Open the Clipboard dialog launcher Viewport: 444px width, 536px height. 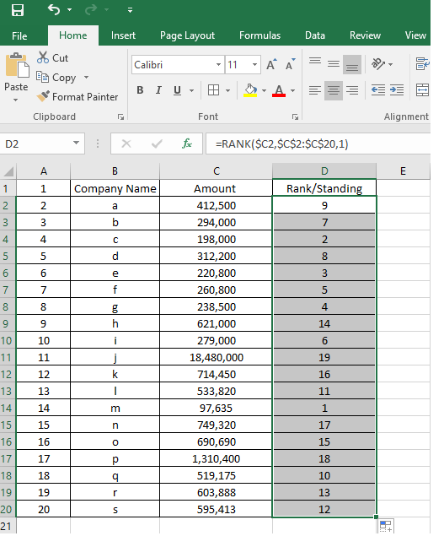click(120, 117)
